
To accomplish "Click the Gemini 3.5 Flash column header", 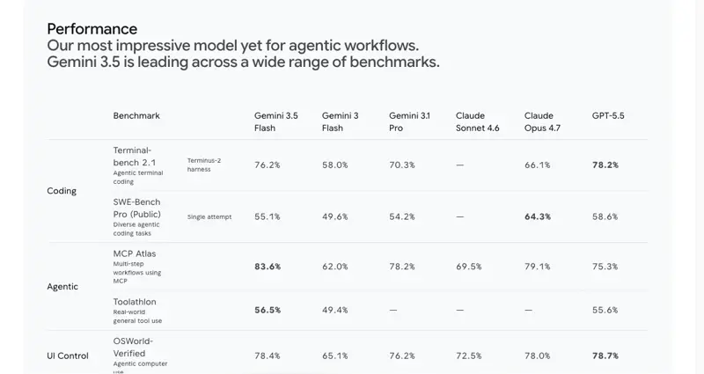I will pos(276,121).
